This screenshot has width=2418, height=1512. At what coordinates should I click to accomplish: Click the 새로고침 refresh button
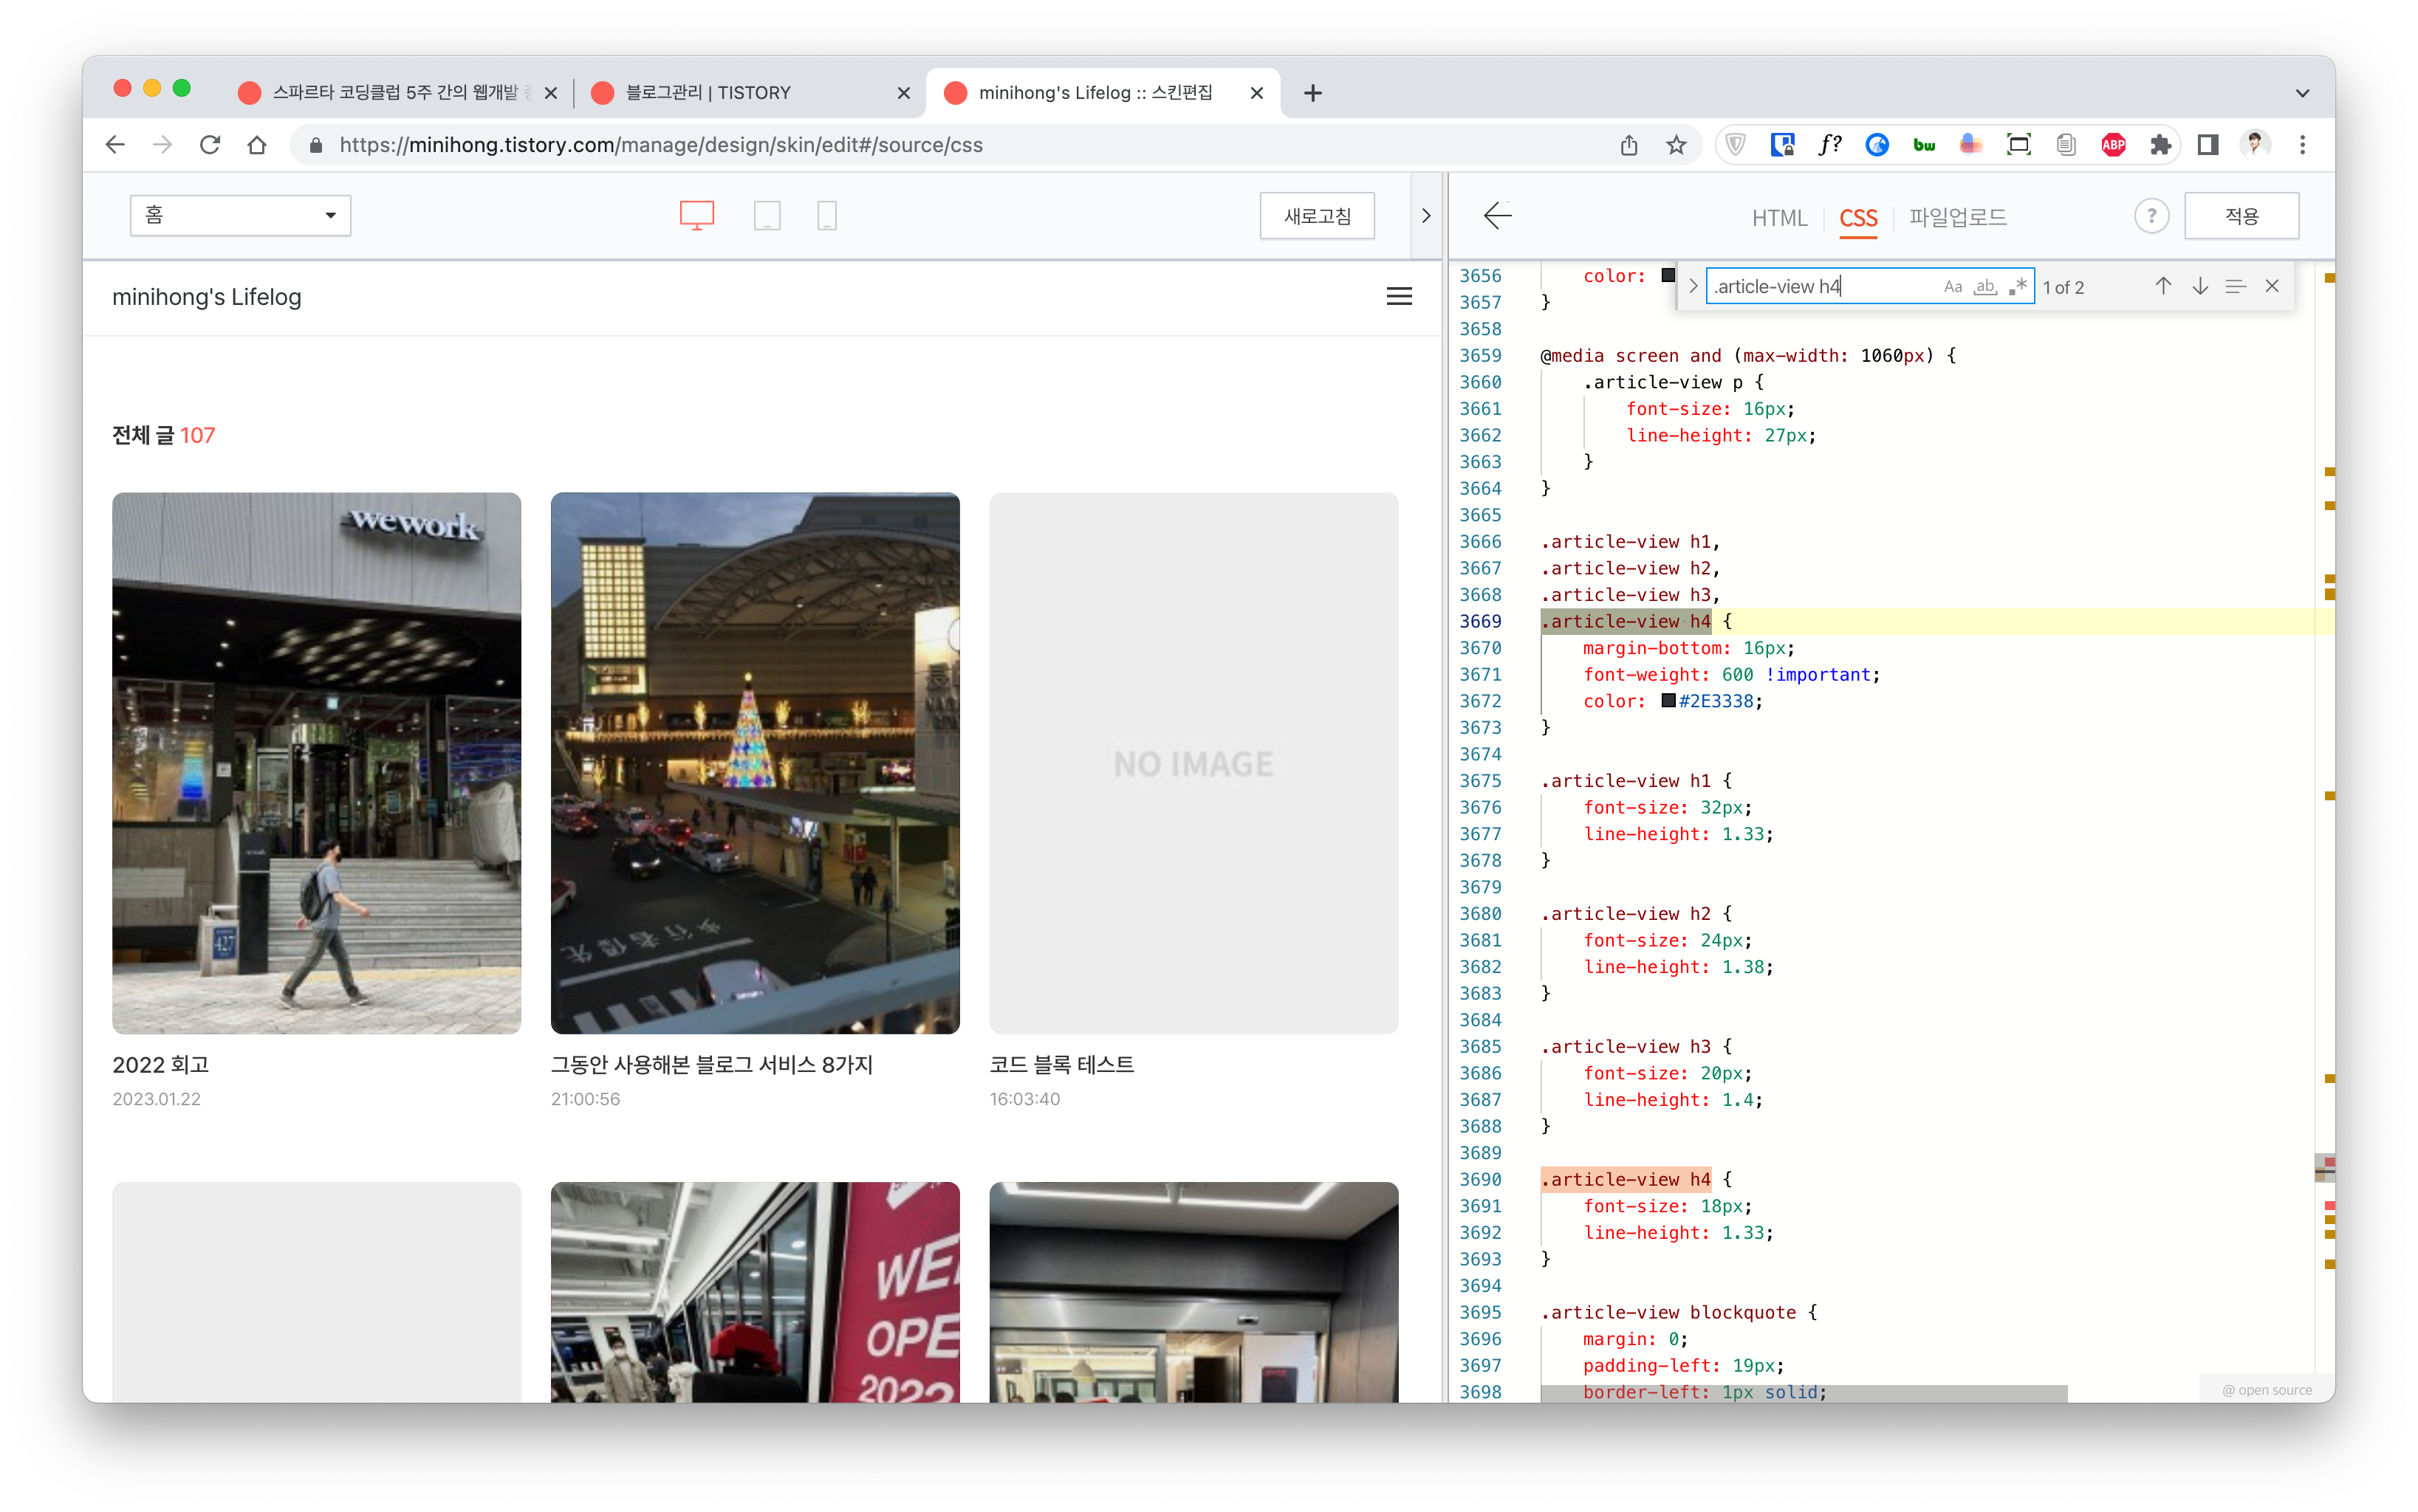[1317, 215]
